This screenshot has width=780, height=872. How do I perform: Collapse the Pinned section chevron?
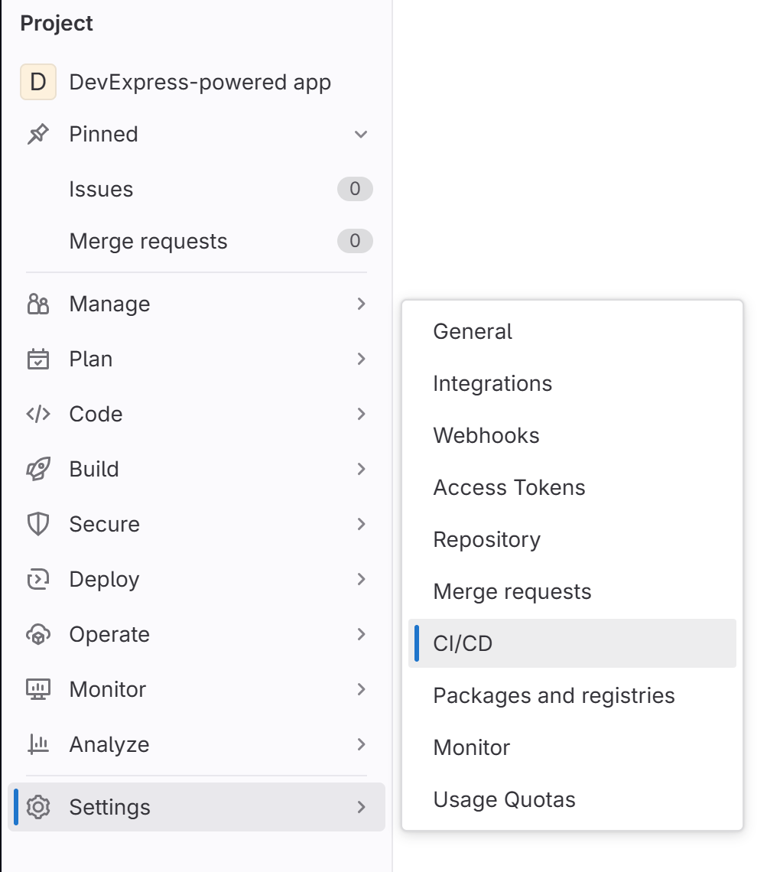pyautogui.click(x=361, y=135)
